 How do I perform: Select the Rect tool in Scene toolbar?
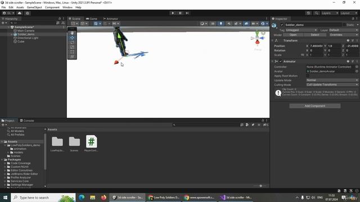tap(72, 52)
